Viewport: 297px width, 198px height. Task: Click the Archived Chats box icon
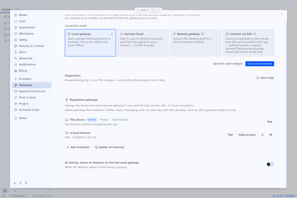[x=16, y=110]
